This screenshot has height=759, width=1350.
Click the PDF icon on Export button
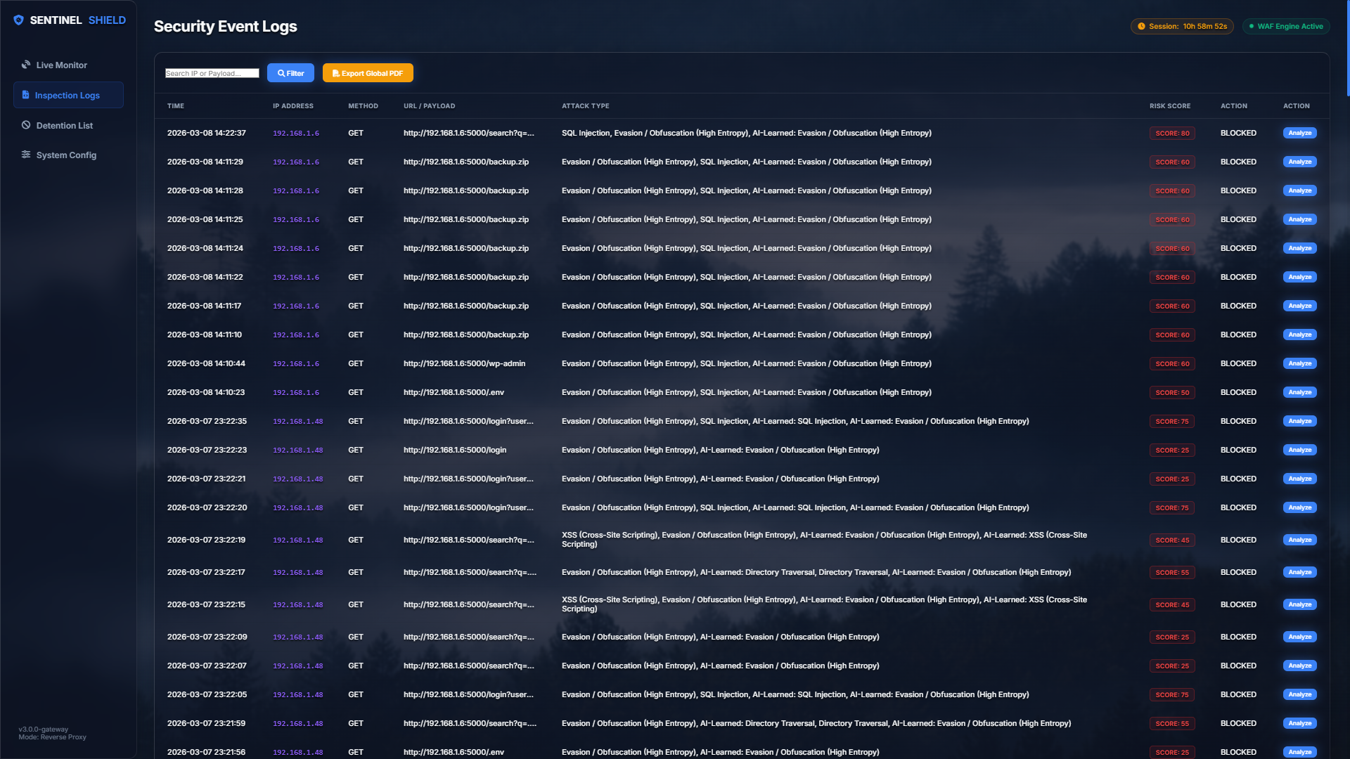[335, 73]
